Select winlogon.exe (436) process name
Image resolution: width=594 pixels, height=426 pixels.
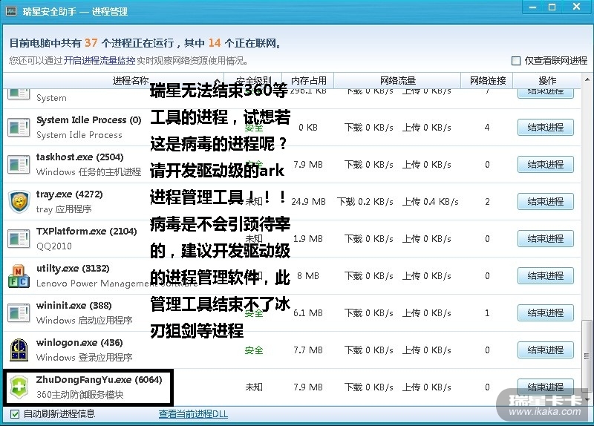pos(79,343)
